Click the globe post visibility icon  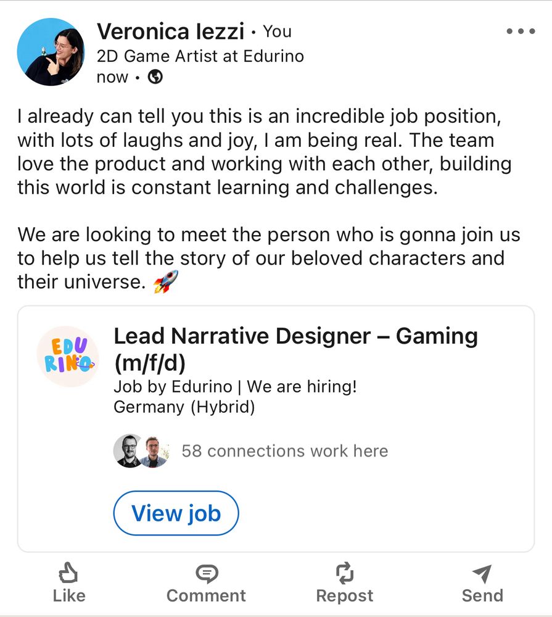[156, 77]
